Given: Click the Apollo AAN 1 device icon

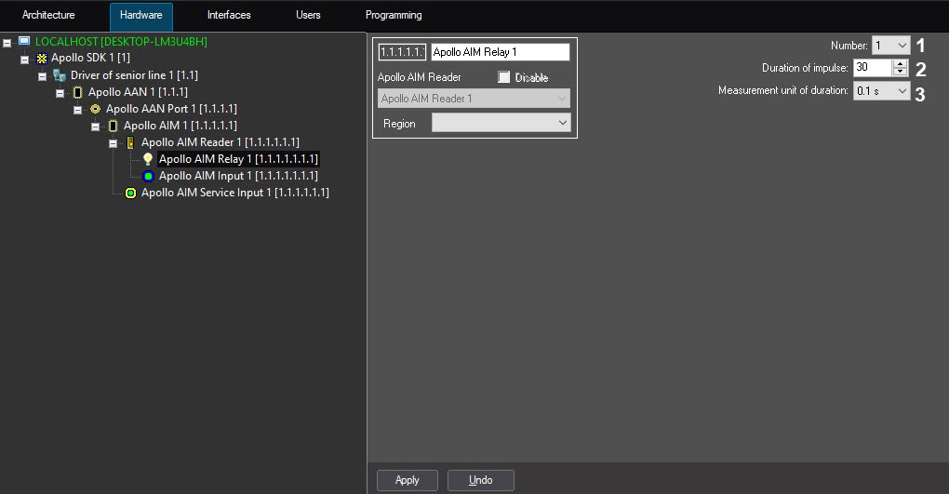Looking at the screenshot, I should pyautogui.click(x=77, y=92).
